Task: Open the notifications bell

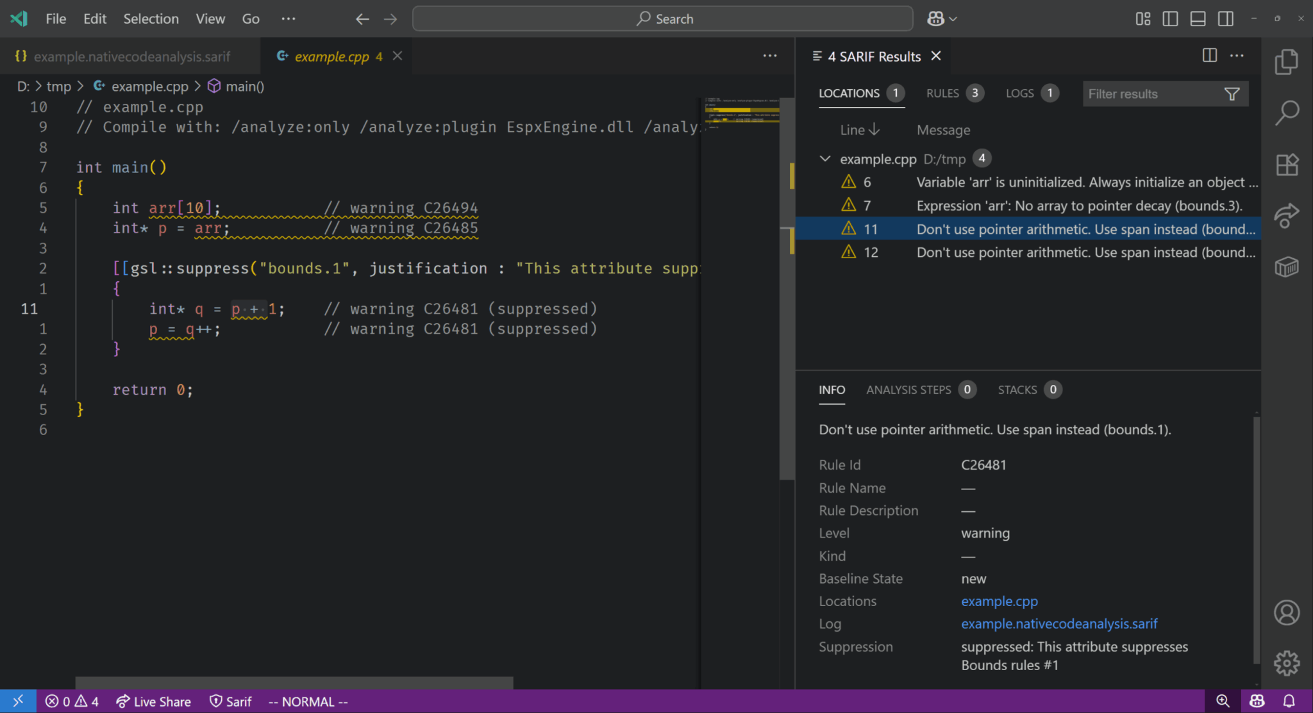Action: pyautogui.click(x=1289, y=701)
